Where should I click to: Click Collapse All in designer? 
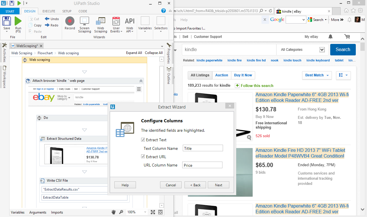coord(154,53)
